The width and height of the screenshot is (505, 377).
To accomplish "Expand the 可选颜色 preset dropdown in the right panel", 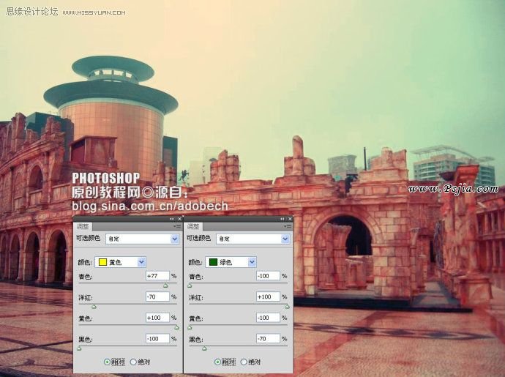I will 284,239.
